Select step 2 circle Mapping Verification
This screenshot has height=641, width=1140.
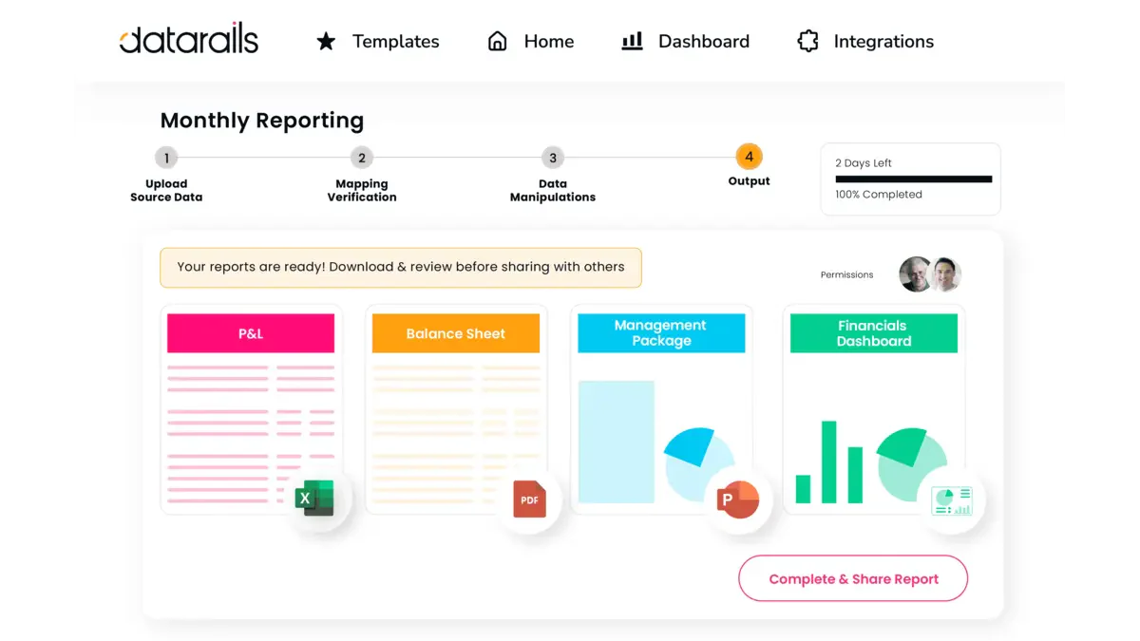(x=361, y=158)
